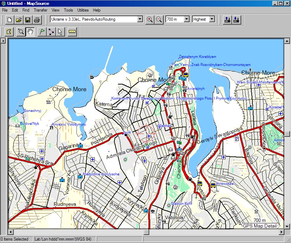The height and width of the screenshot is (243, 291).
Task: Click the parking P icon on map
Action: 237,139
